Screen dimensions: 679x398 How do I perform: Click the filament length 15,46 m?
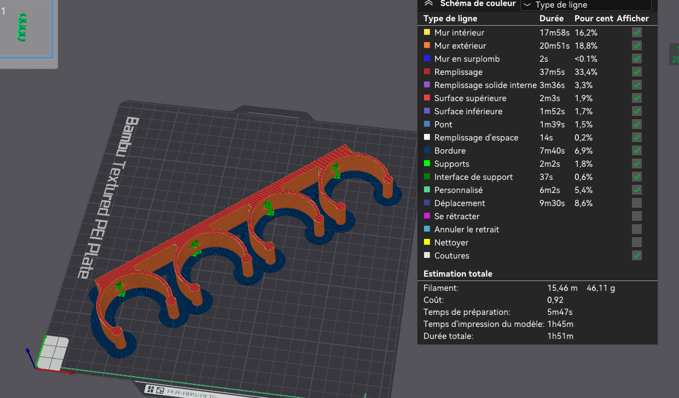pos(562,288)
